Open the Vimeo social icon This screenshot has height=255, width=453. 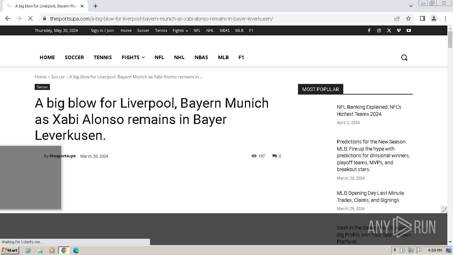pyautogui.click(x=399, y=30)
